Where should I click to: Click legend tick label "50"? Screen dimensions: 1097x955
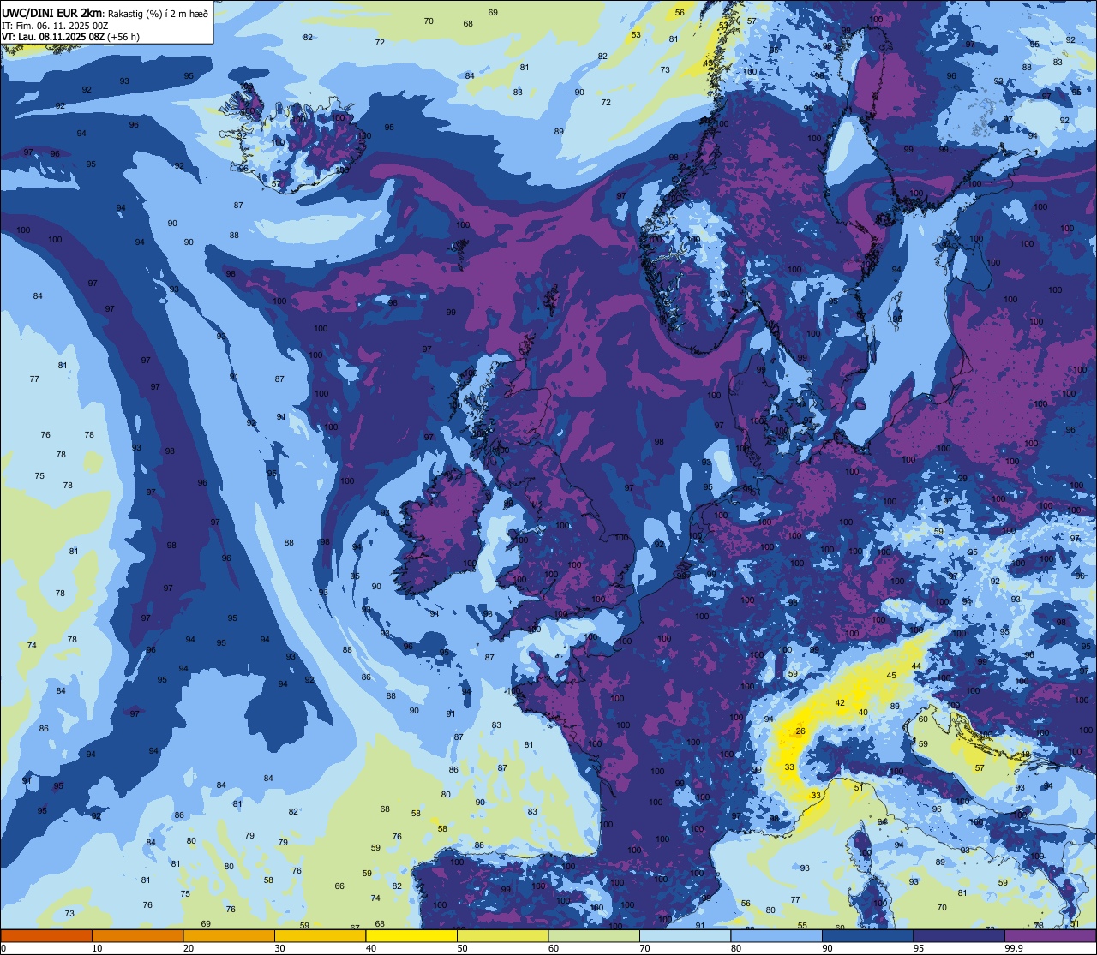point(462,948)
